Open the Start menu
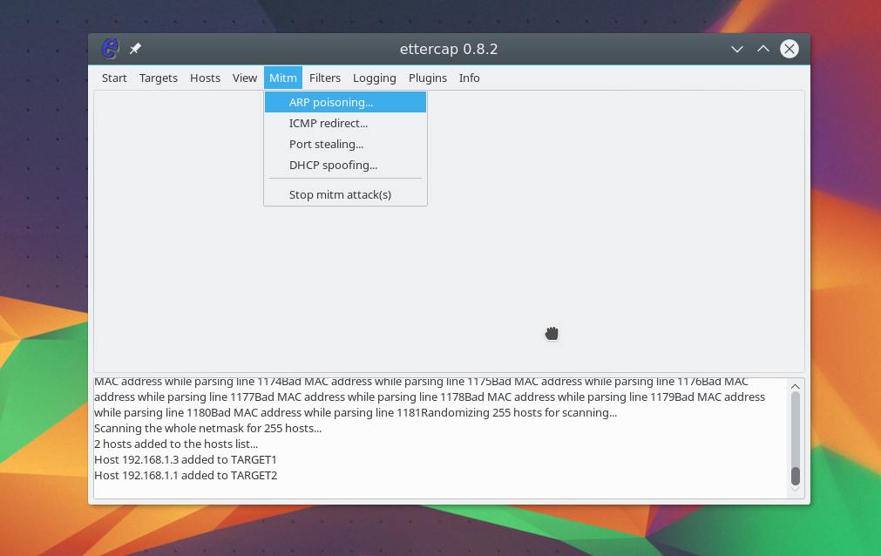 click(114, 78)
